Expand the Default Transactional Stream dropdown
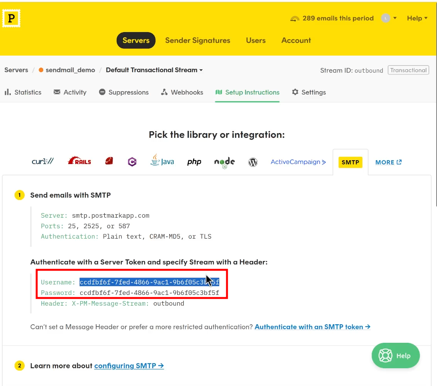This screenshot has width=437, height=386. point(154,70)
